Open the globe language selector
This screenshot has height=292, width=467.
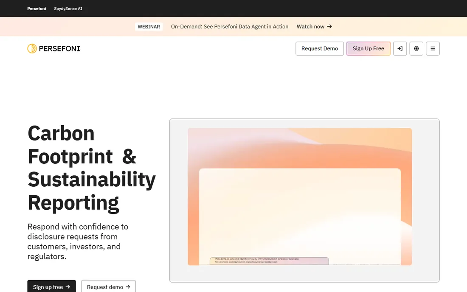tap(416, 48)
